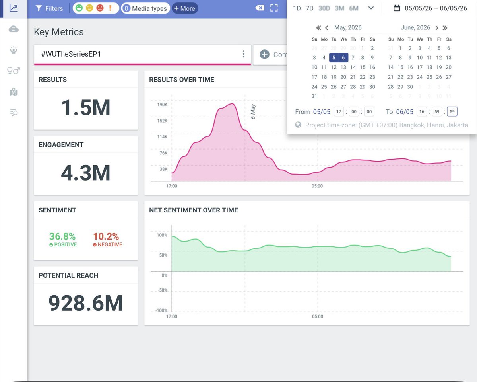477x382 pixels.
Task: Click the 4.3M engagement value
Action: pyautogui.click(x=86, y=173)
